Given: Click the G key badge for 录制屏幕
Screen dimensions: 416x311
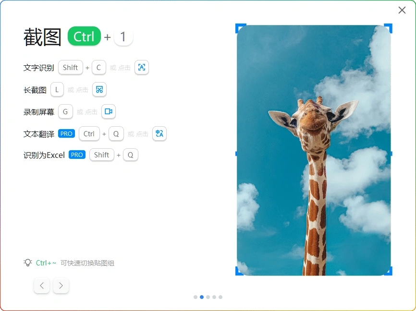Looking at the screenshot, I should [65, 111].
